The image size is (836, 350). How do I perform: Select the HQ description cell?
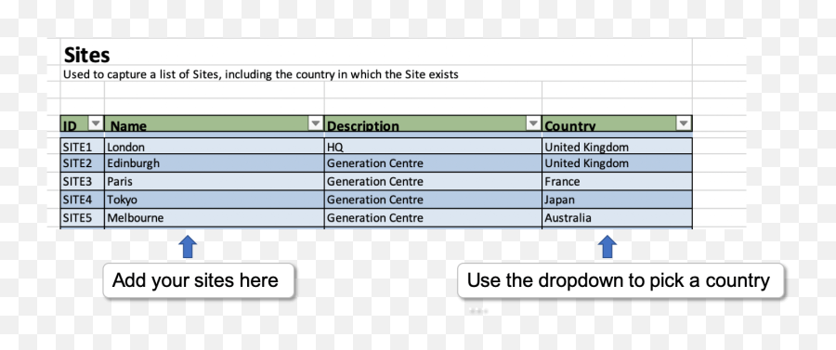click(433, 147)
